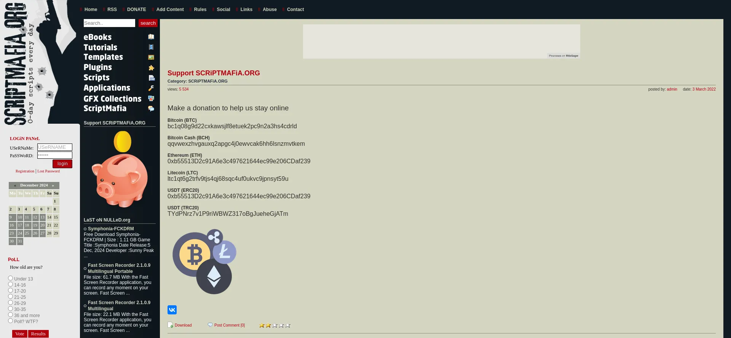The height and width of the screenshot is (338, 731).
Task: Click the ScriptMafia chat bubbles icon
Action: click(151, 108)
